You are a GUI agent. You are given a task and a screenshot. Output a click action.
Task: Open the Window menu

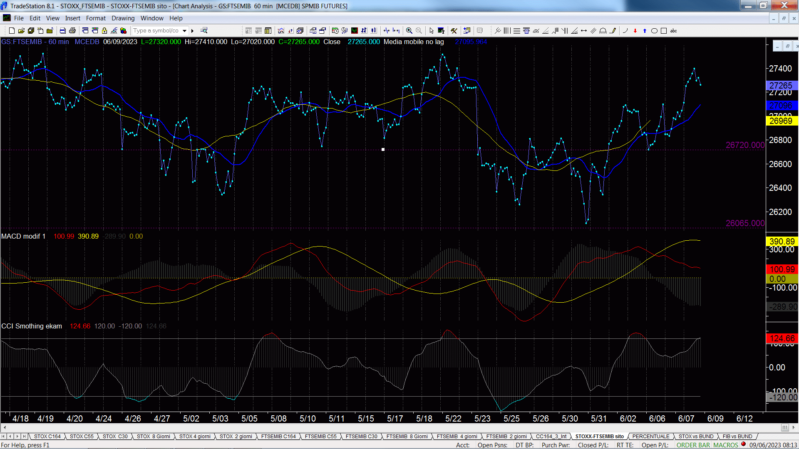pyautogui.click(x=152, y=18)
